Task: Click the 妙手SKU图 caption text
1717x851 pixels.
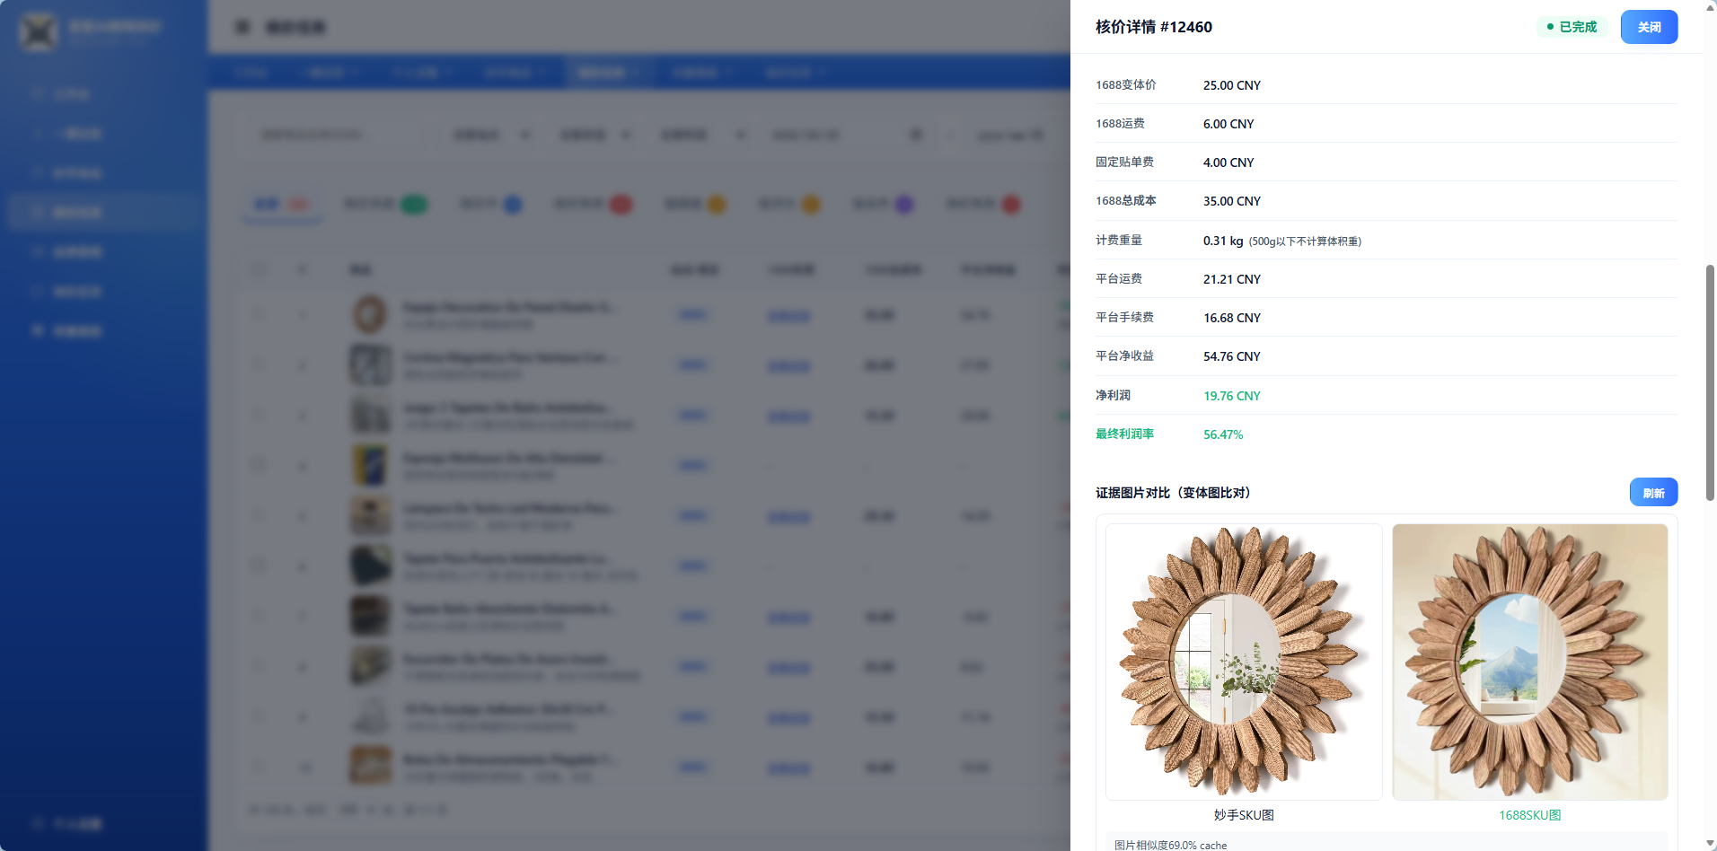Action: (x=1244, y=815)
